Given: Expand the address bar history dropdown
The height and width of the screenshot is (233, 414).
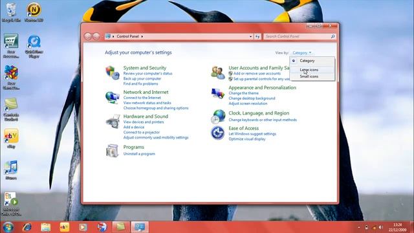Looking at the screenshot, I should [x=250, y=36].
